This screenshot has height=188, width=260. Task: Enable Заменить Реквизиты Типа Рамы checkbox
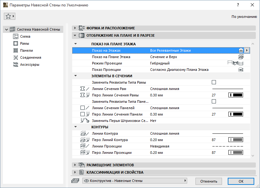[x=214, y=82]
